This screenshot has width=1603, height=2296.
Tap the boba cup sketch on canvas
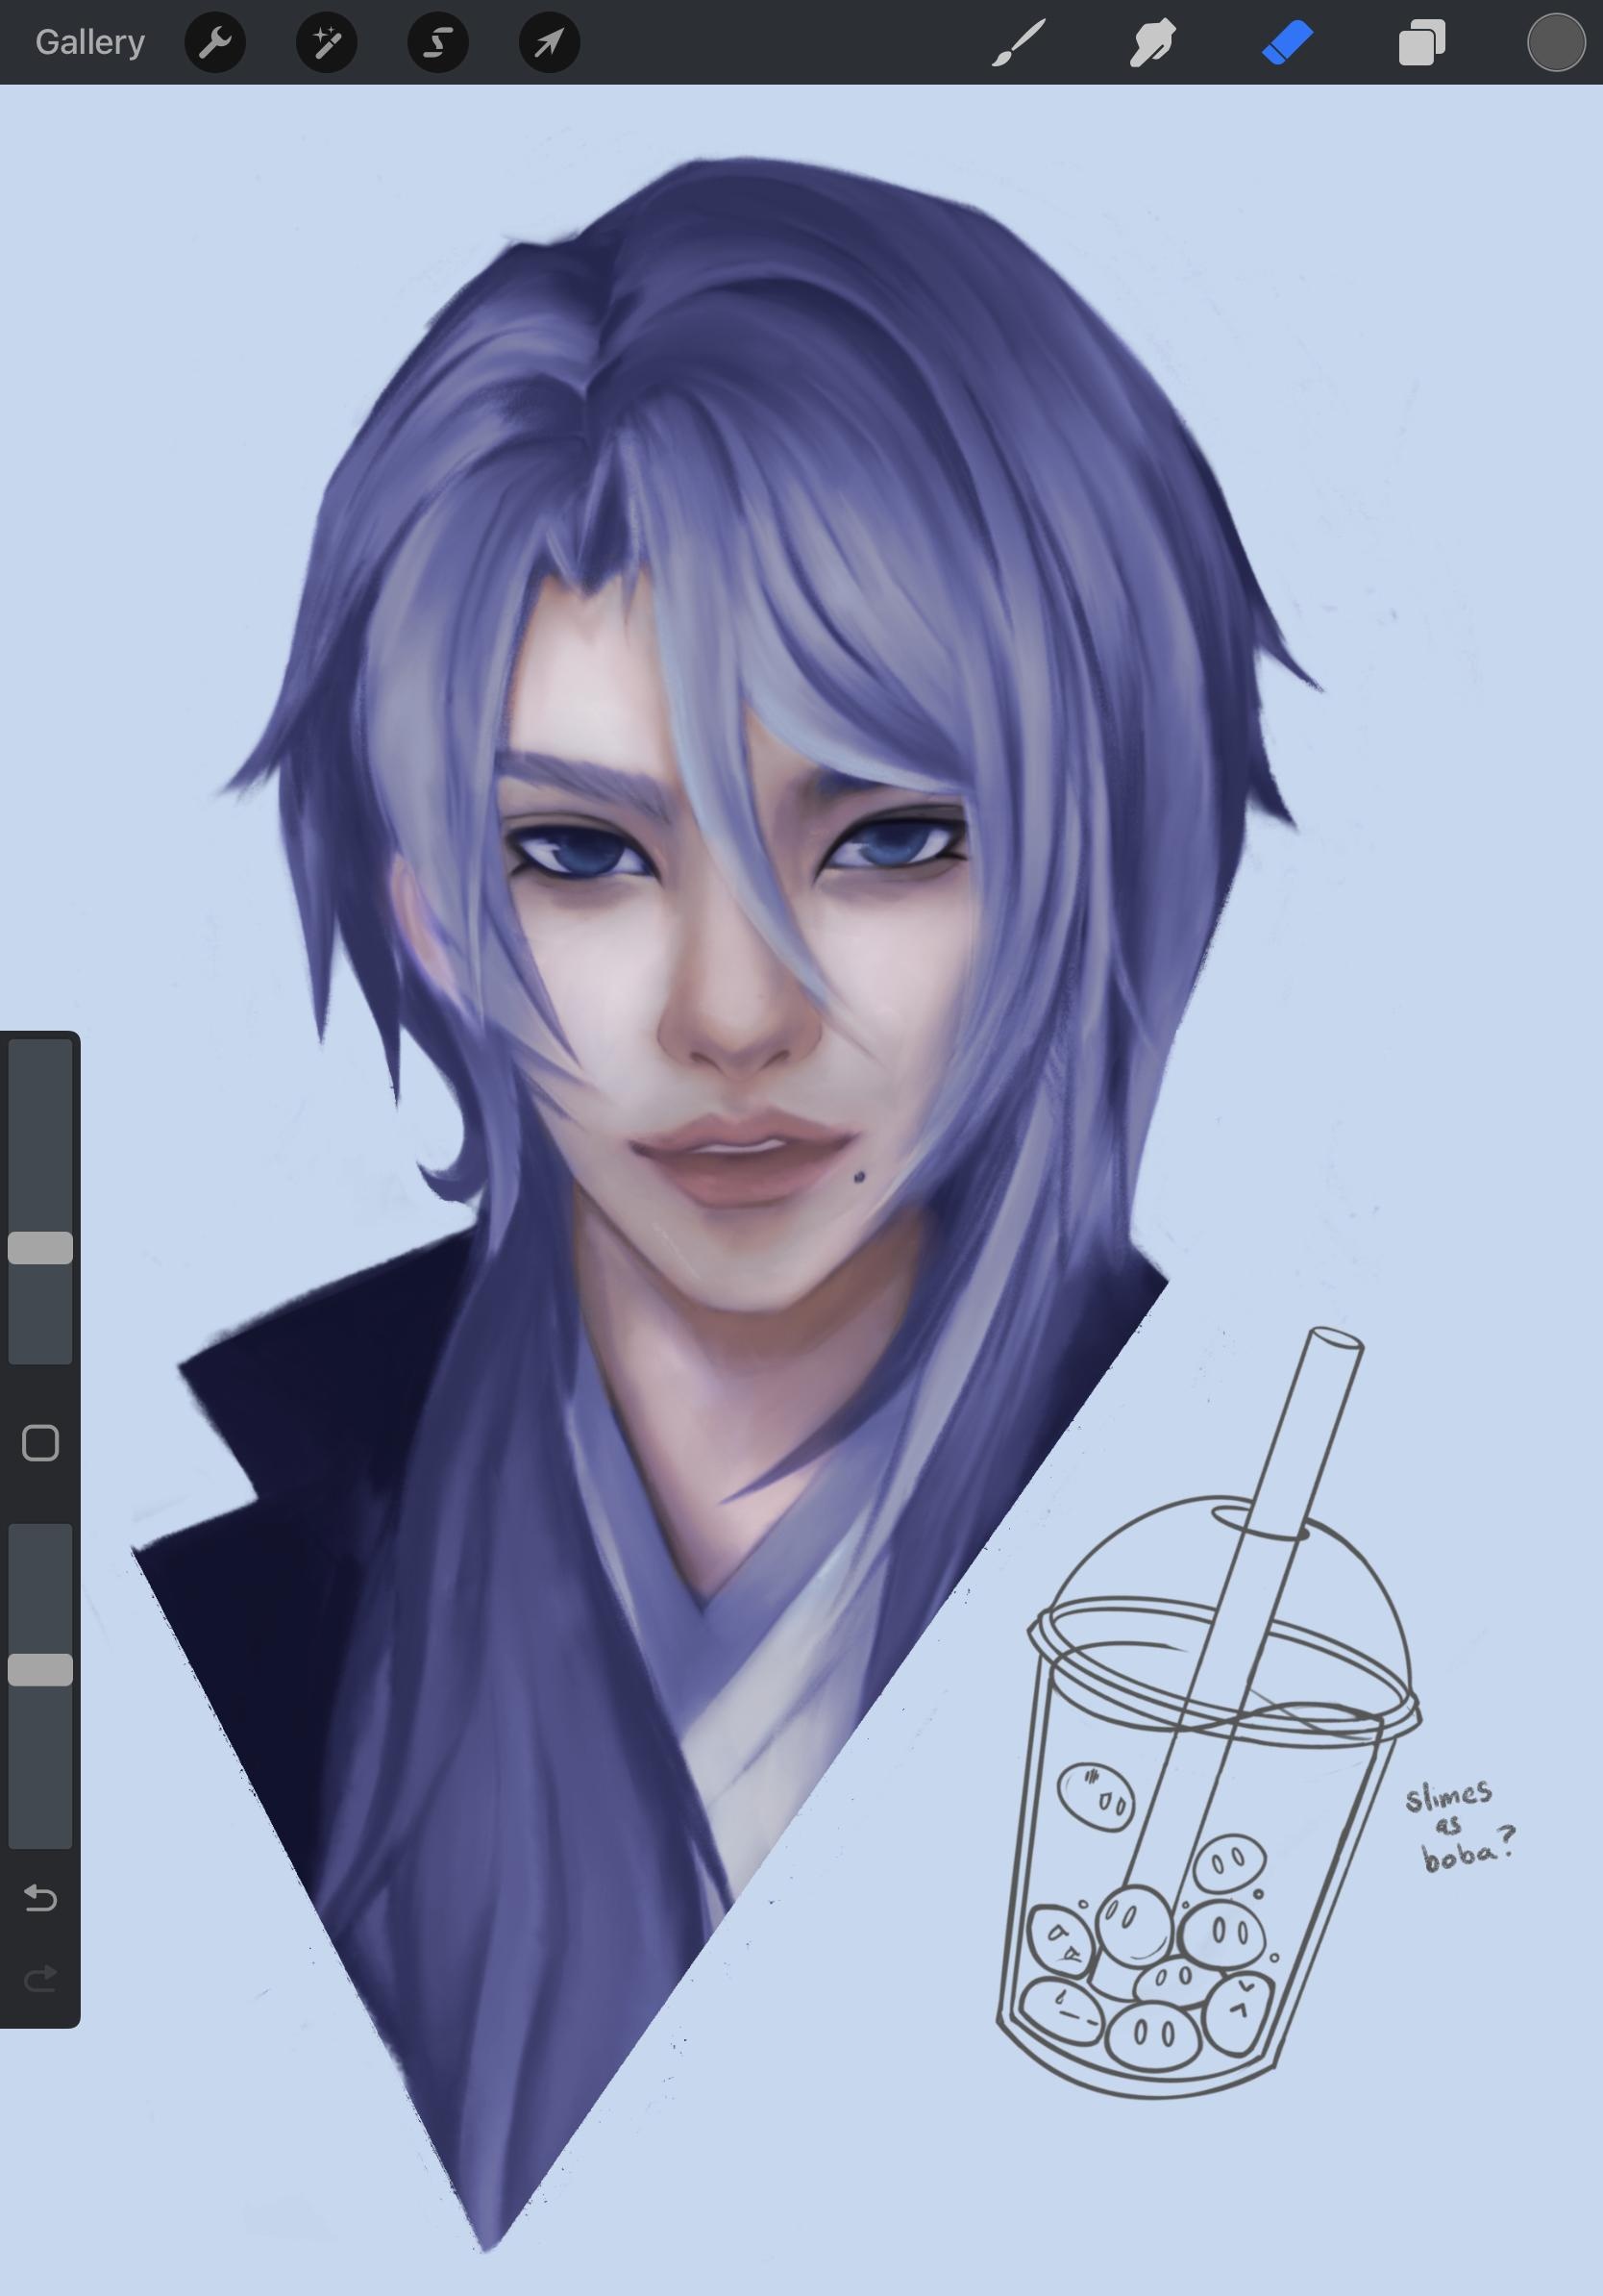[x=1207, y=1715]
